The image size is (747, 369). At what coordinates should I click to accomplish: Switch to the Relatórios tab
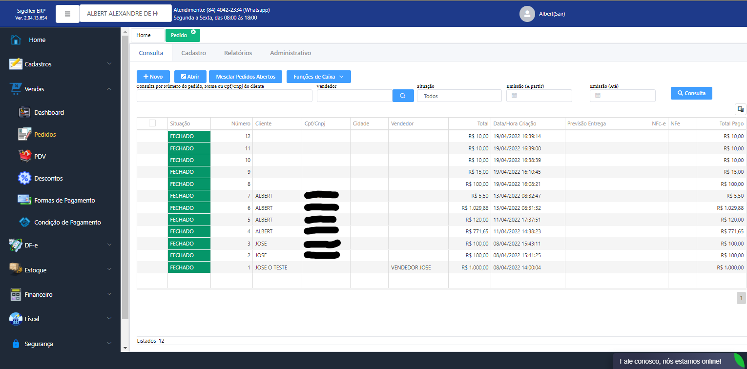coord(238,53)
